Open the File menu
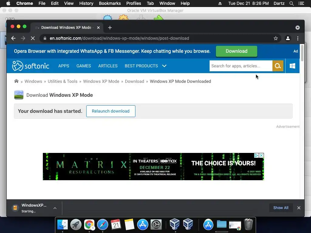This screenshot has width=311, height=233. [42, 3]
